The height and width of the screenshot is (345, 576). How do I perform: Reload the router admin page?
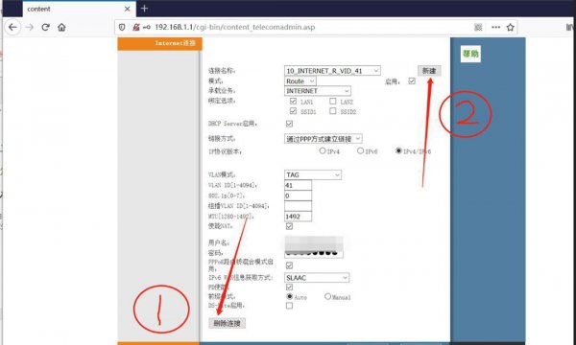click(x=45, y=27)
